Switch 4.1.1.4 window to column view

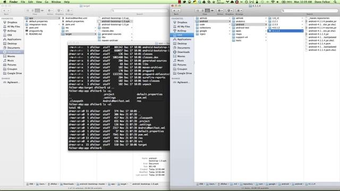pos(207,11)
